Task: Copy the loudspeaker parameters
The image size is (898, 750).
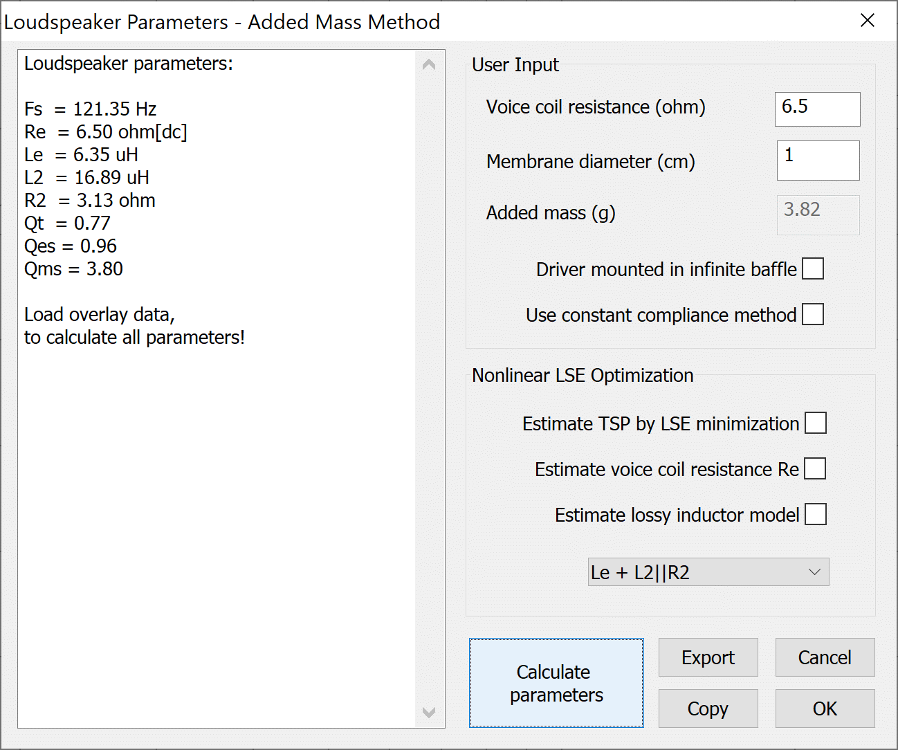Action: click(x=708, y=708)
